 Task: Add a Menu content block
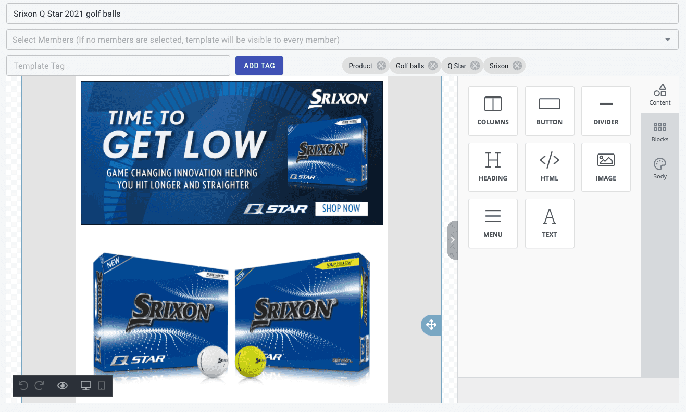point(493,223)
